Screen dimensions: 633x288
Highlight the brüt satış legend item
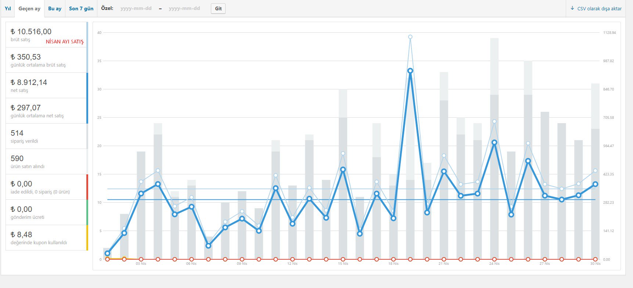point(47,35)
